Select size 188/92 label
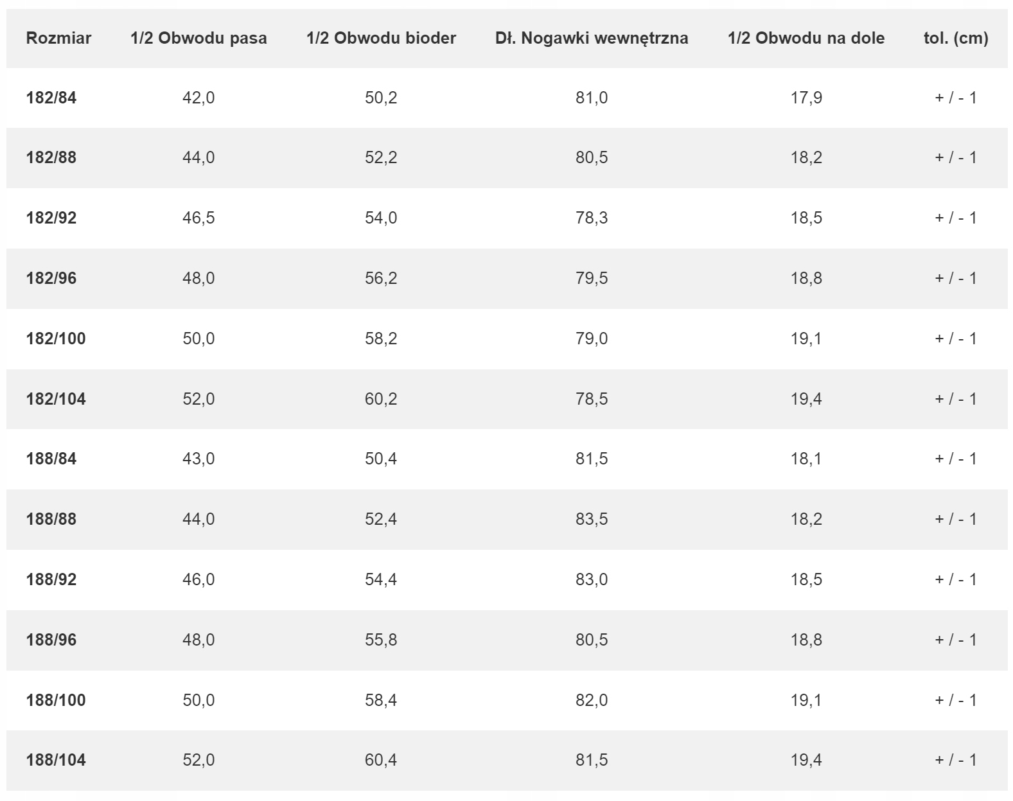Image resolution: width=1013 pixels, height=801 pixels. tap(51, 579)
